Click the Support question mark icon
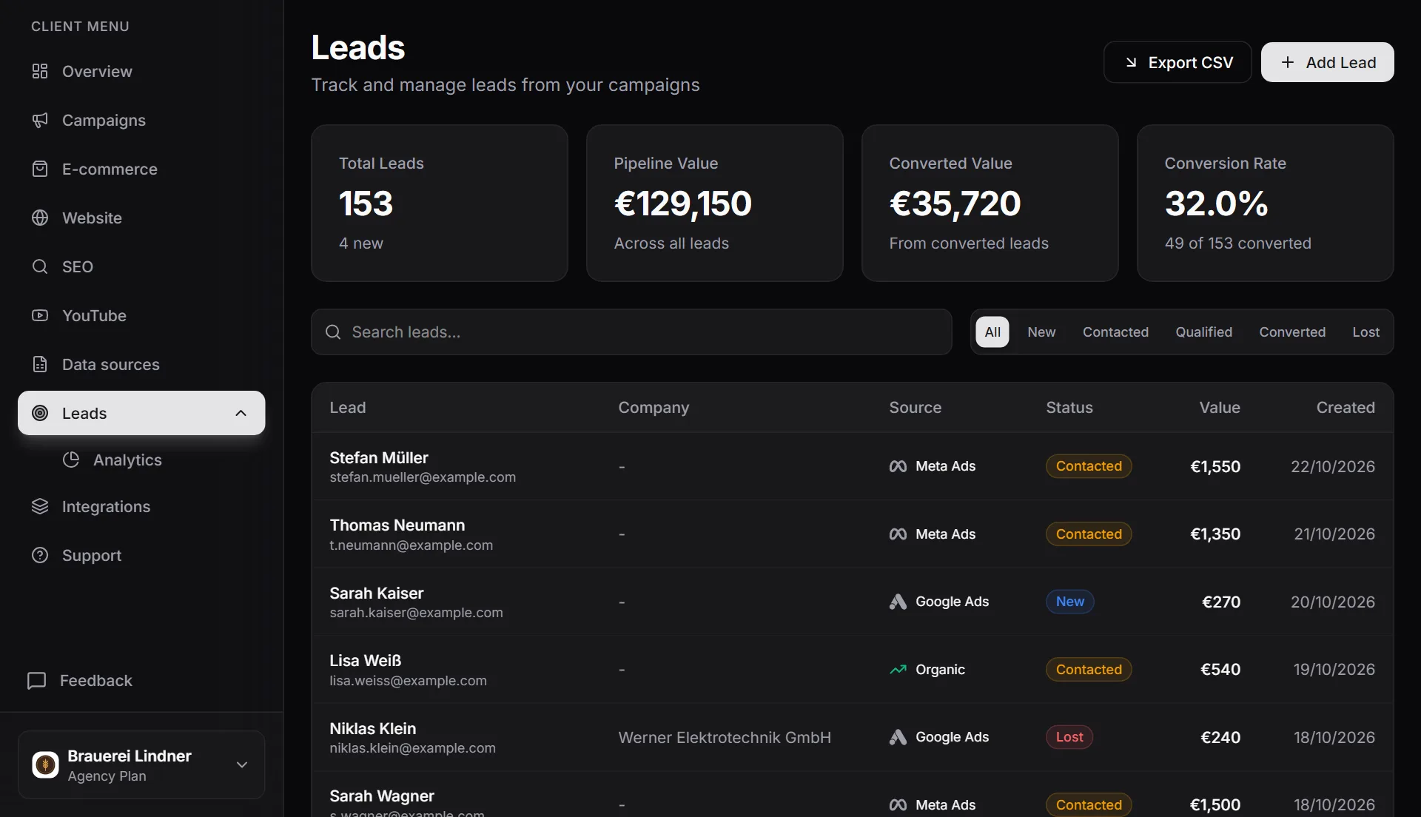1421x817 pixels. (40, 555)
